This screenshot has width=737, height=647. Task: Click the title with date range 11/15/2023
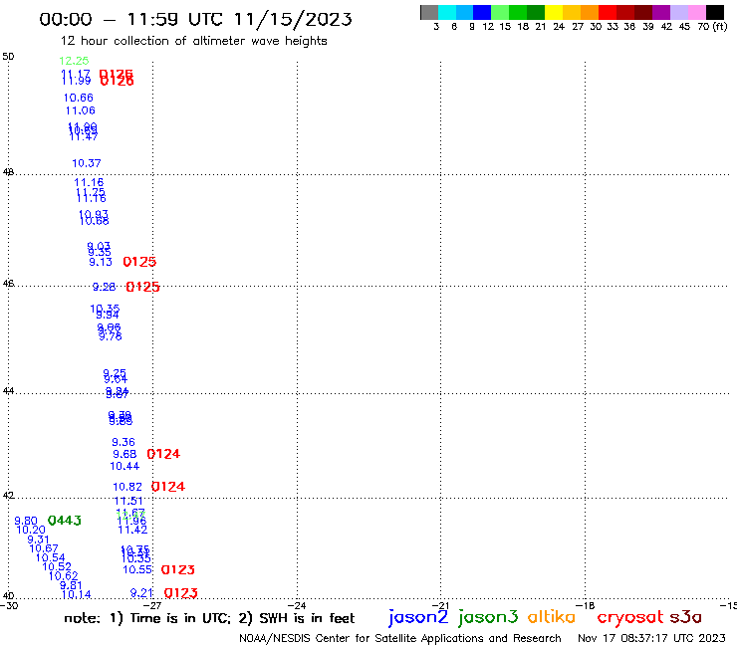point(195,19)
